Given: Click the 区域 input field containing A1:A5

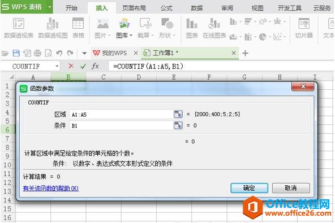Looking at the screenshot, I should pos(121,115).
